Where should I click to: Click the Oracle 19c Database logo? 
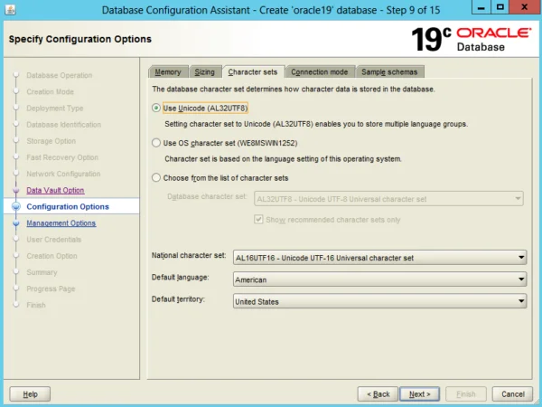click(472, 39)
